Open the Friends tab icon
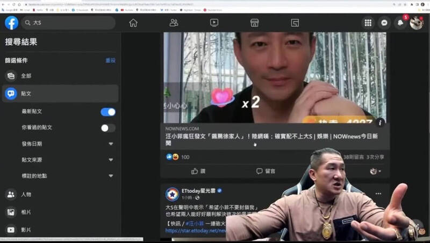Screen dimensions: 430x243 click(x=174, y=23)
